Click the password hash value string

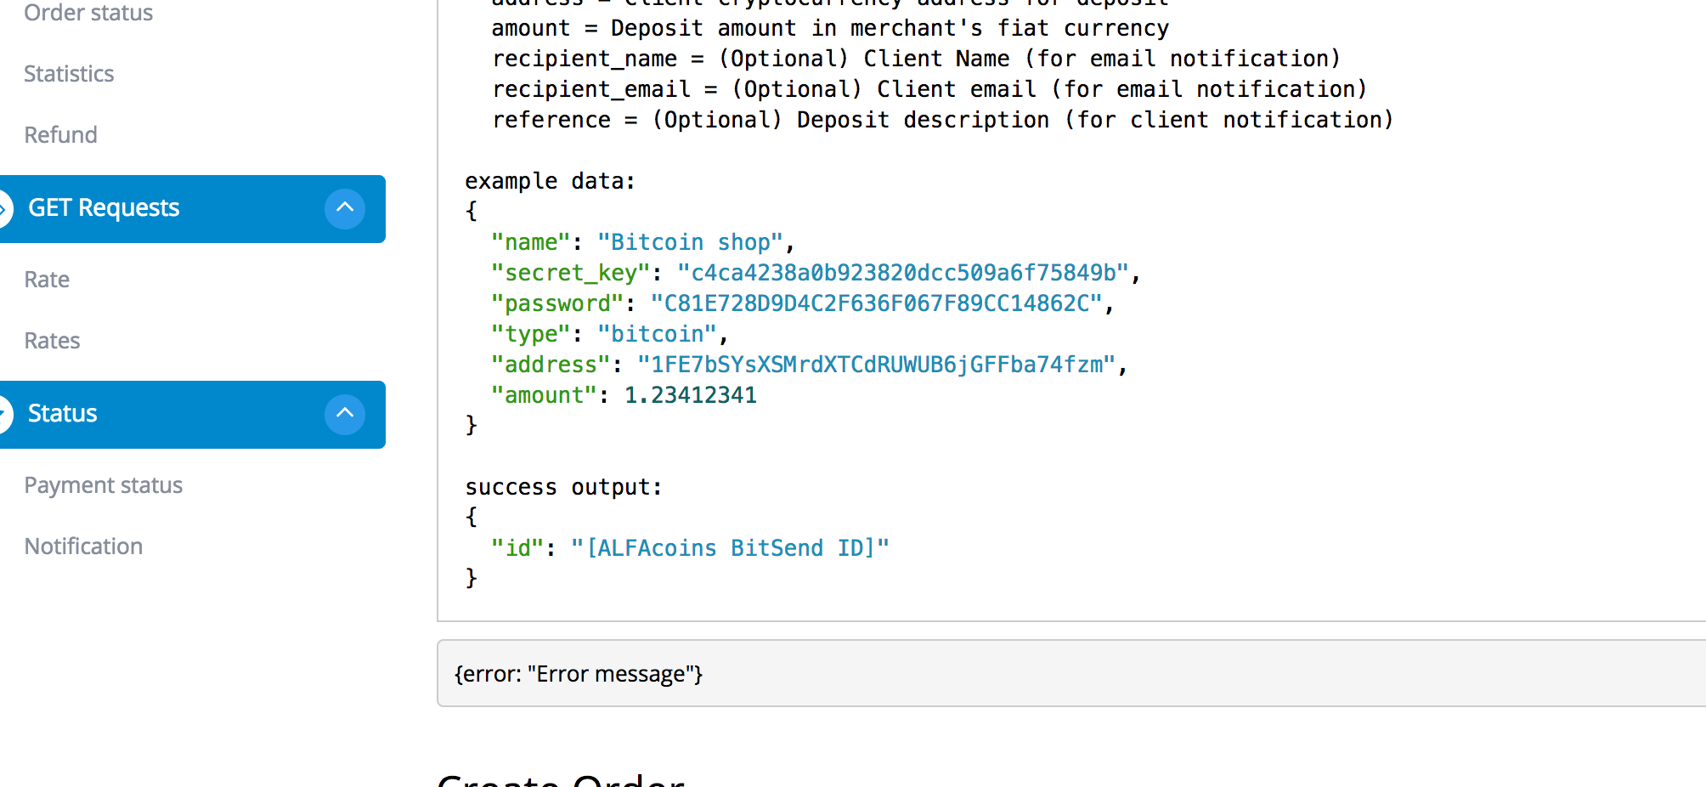coord(877,303)
